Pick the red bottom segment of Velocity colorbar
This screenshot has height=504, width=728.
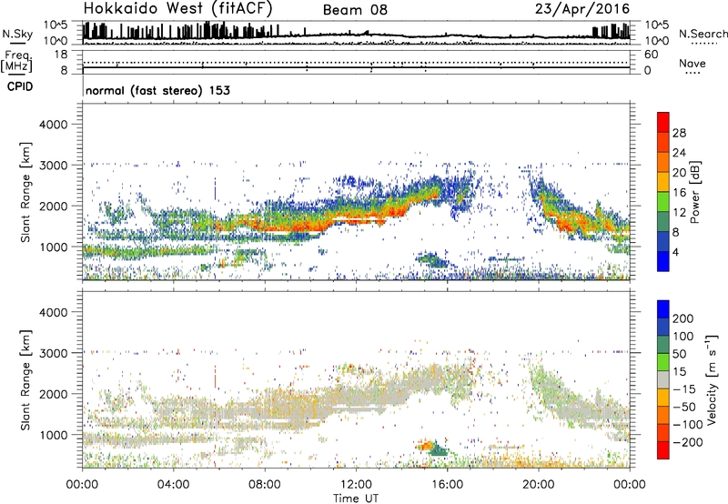click(x=663, y=450)
